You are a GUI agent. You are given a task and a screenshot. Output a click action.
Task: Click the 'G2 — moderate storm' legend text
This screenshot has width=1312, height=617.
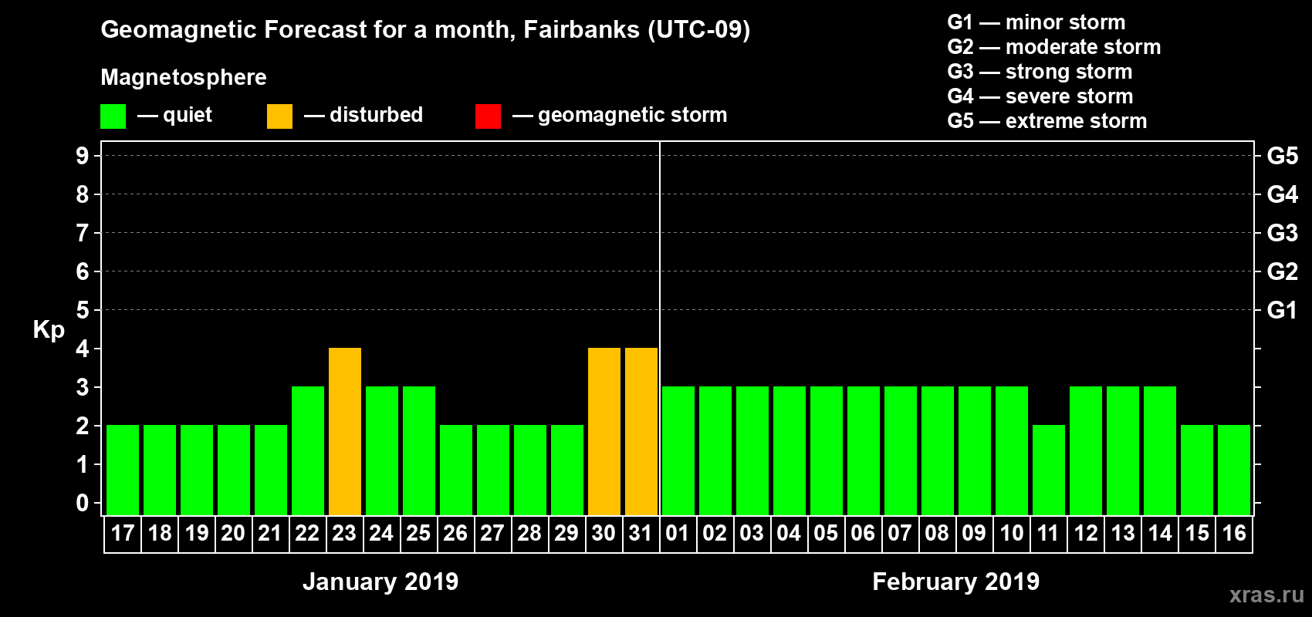(x=1054, y=47)
